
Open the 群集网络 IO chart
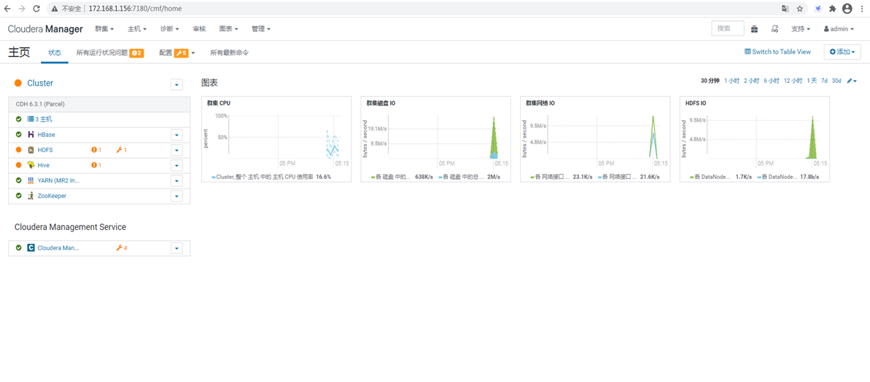[595, 139]
